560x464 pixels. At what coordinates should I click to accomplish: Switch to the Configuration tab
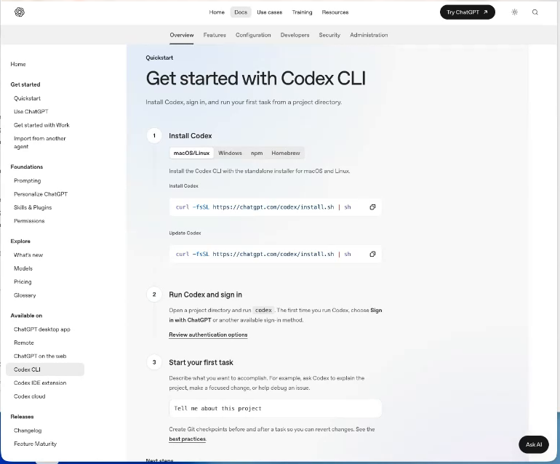pos(253,35)
